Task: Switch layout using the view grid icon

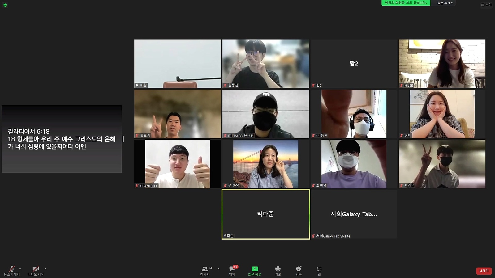Action: click(486, 5)
